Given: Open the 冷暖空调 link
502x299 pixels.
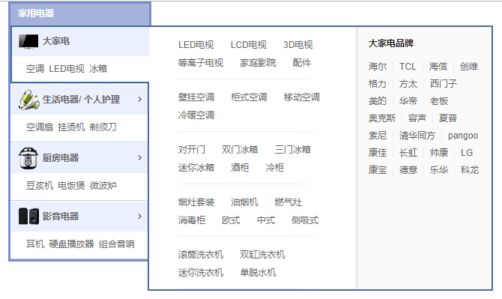Looking at the screenshot, I should [x=196, y=115].
